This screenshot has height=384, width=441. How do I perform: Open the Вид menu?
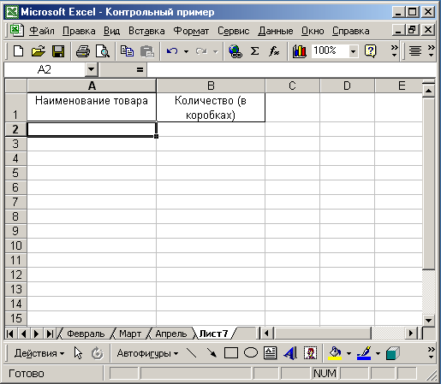click(x=111, y=31)
